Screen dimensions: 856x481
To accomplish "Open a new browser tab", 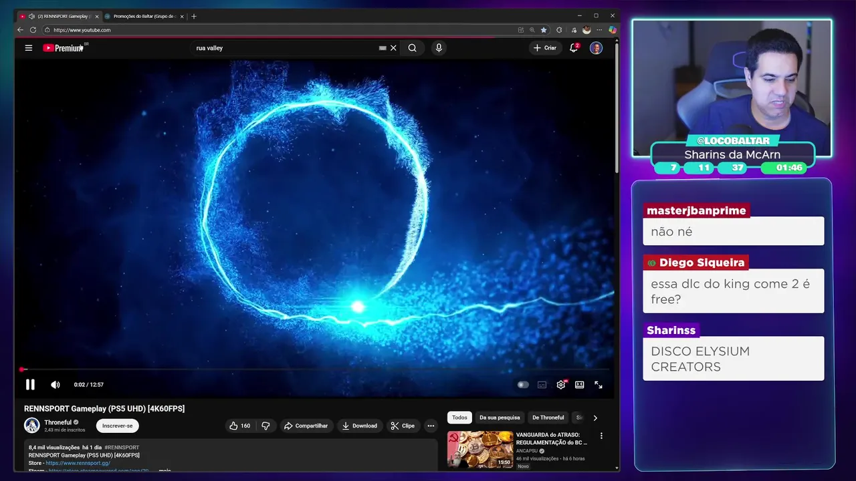I will (x=194, y=16).
